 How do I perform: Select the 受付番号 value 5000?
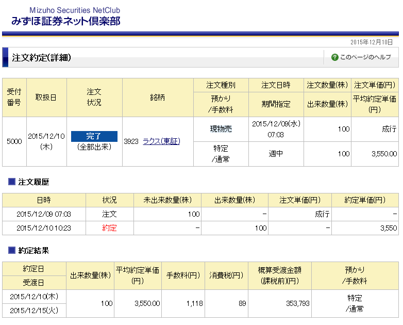click(14, 141)
